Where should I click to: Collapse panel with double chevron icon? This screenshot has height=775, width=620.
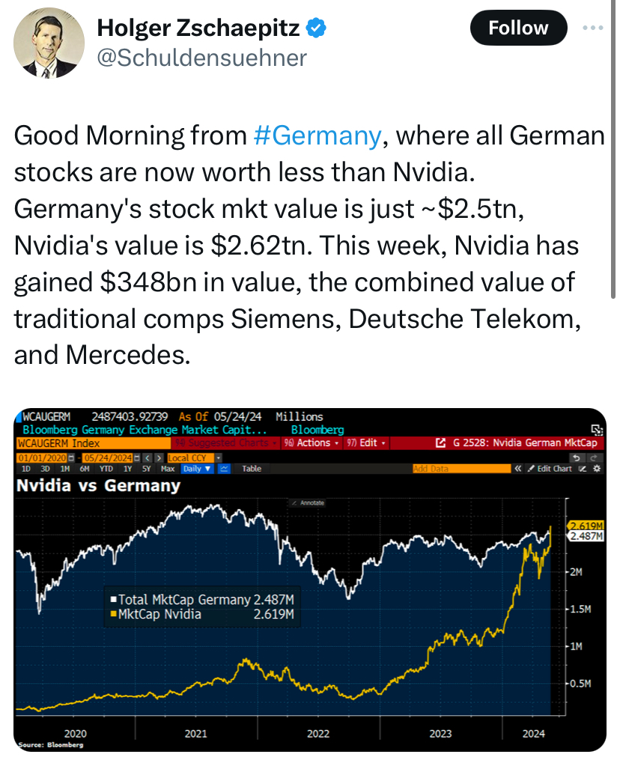(517, 469)
